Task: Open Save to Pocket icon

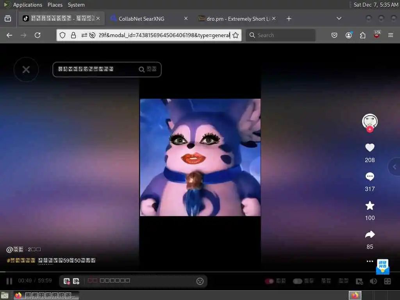Action: click(334, 35)
